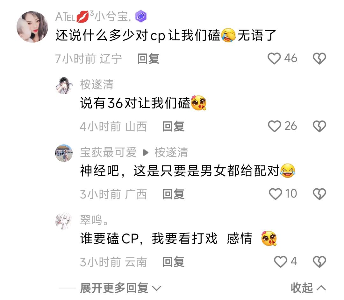Expand more replies via 展开更多回复
The height and width of the screenshot is (300, 344).
click(120, 288)
